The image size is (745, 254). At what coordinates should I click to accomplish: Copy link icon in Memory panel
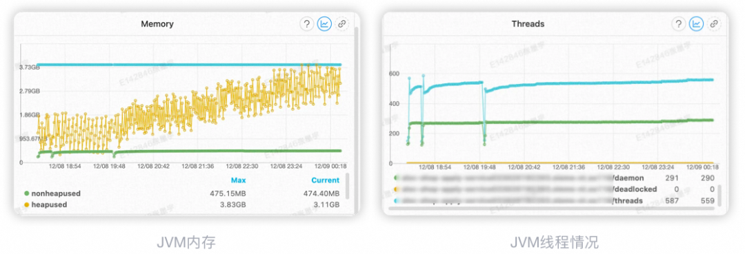341,23
